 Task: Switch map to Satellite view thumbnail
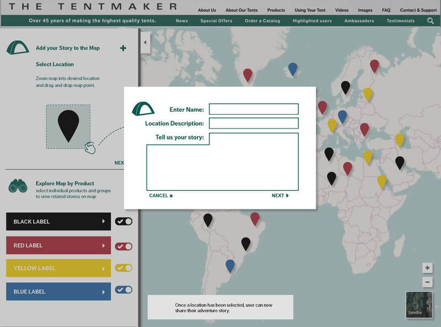pyautogui.click(x=419, y=305)
